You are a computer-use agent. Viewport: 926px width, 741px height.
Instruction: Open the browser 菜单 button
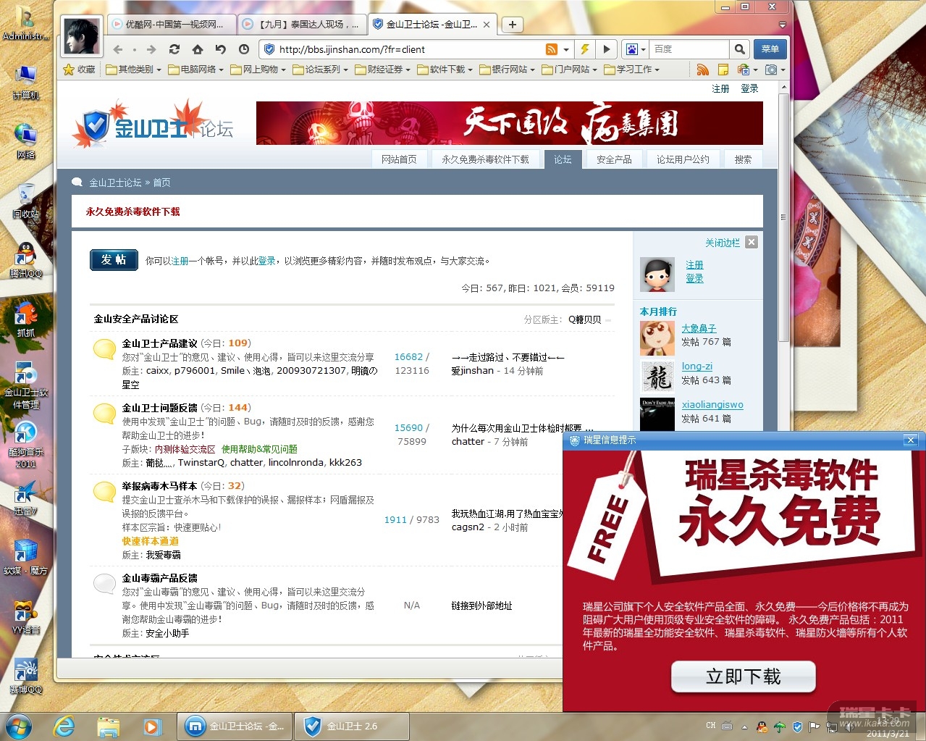tap(770, 49)
